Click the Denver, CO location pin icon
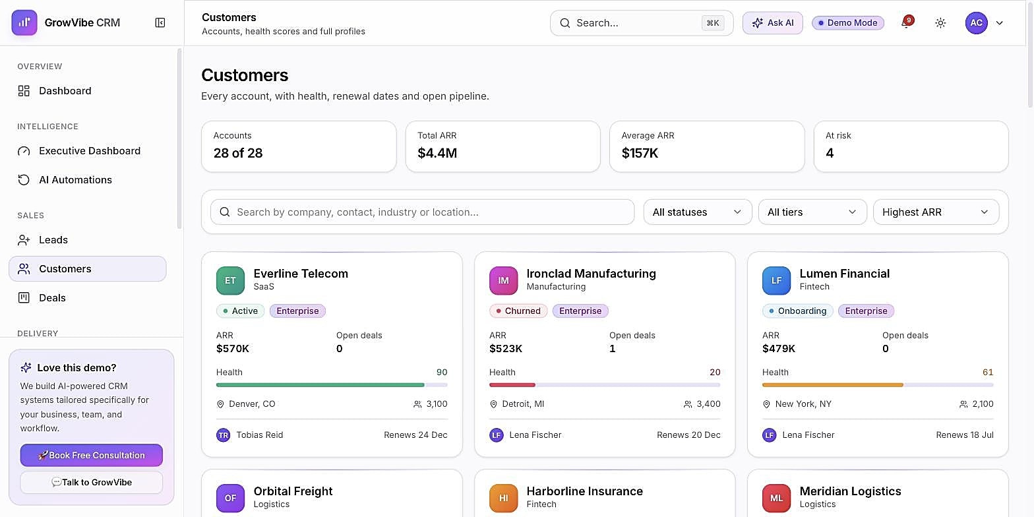1034x517 pixels. click(x=220, y=404)
